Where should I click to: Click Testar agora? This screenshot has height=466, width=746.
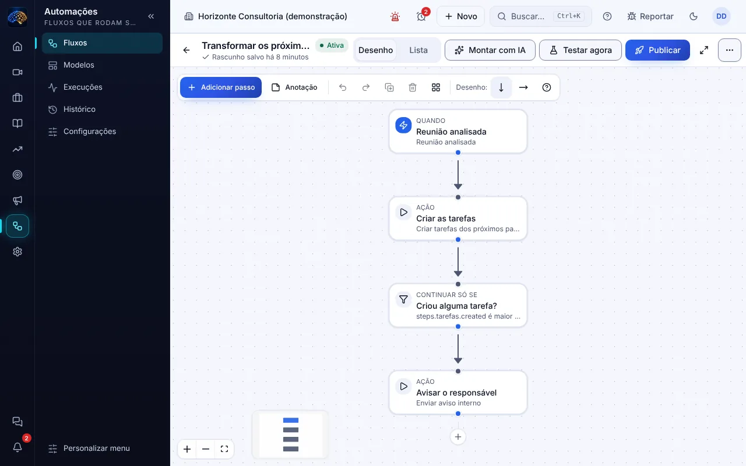(580, 50)
